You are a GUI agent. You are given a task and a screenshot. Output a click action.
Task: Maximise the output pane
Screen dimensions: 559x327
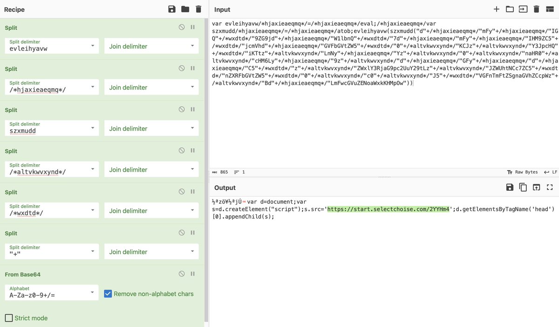tap(550, 188)
